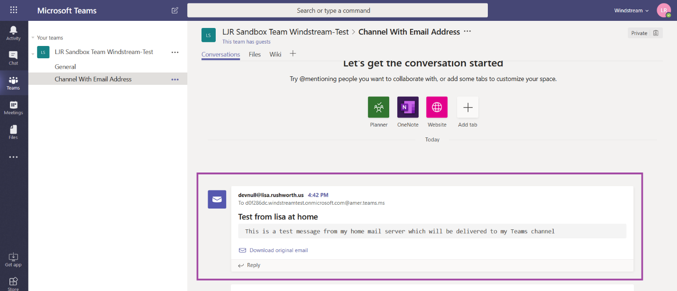Click the email envelope message icon
Screen dimensions: 677x291
pyautogui.click(x=217, y=199)
